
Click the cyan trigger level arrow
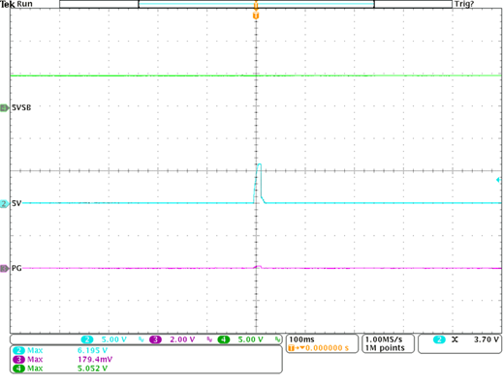click(499, 180)
